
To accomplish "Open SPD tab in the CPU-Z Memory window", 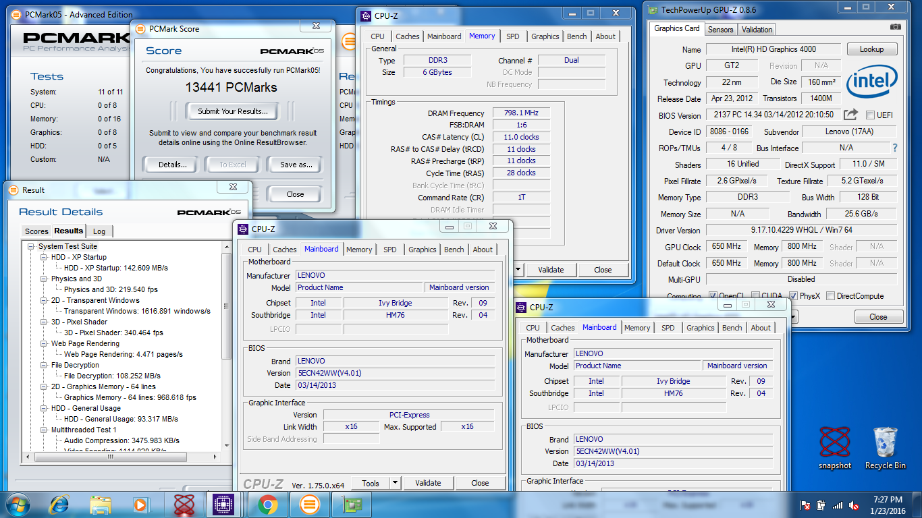I will [x=513, y=36].
